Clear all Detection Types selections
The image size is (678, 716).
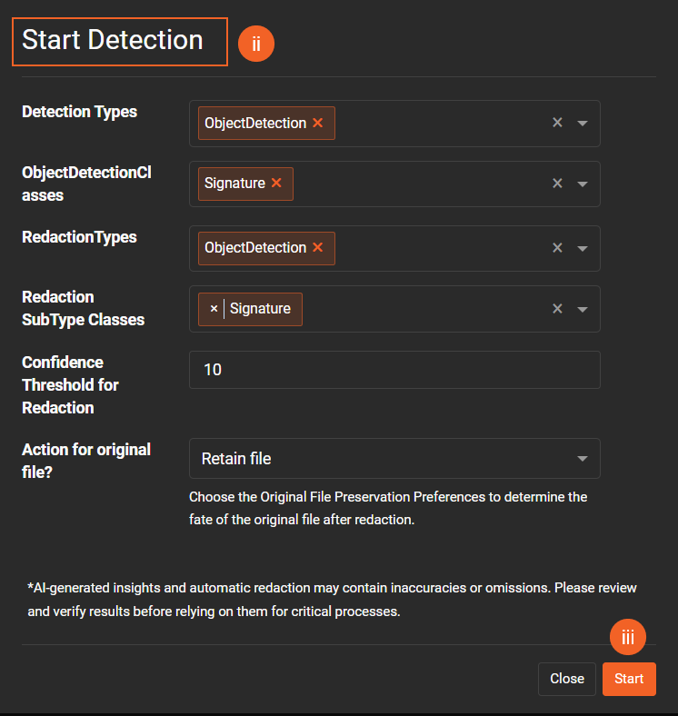click(557, 123)
